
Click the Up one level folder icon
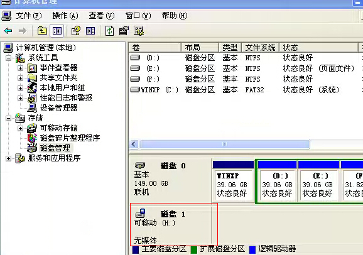[42, 31]
